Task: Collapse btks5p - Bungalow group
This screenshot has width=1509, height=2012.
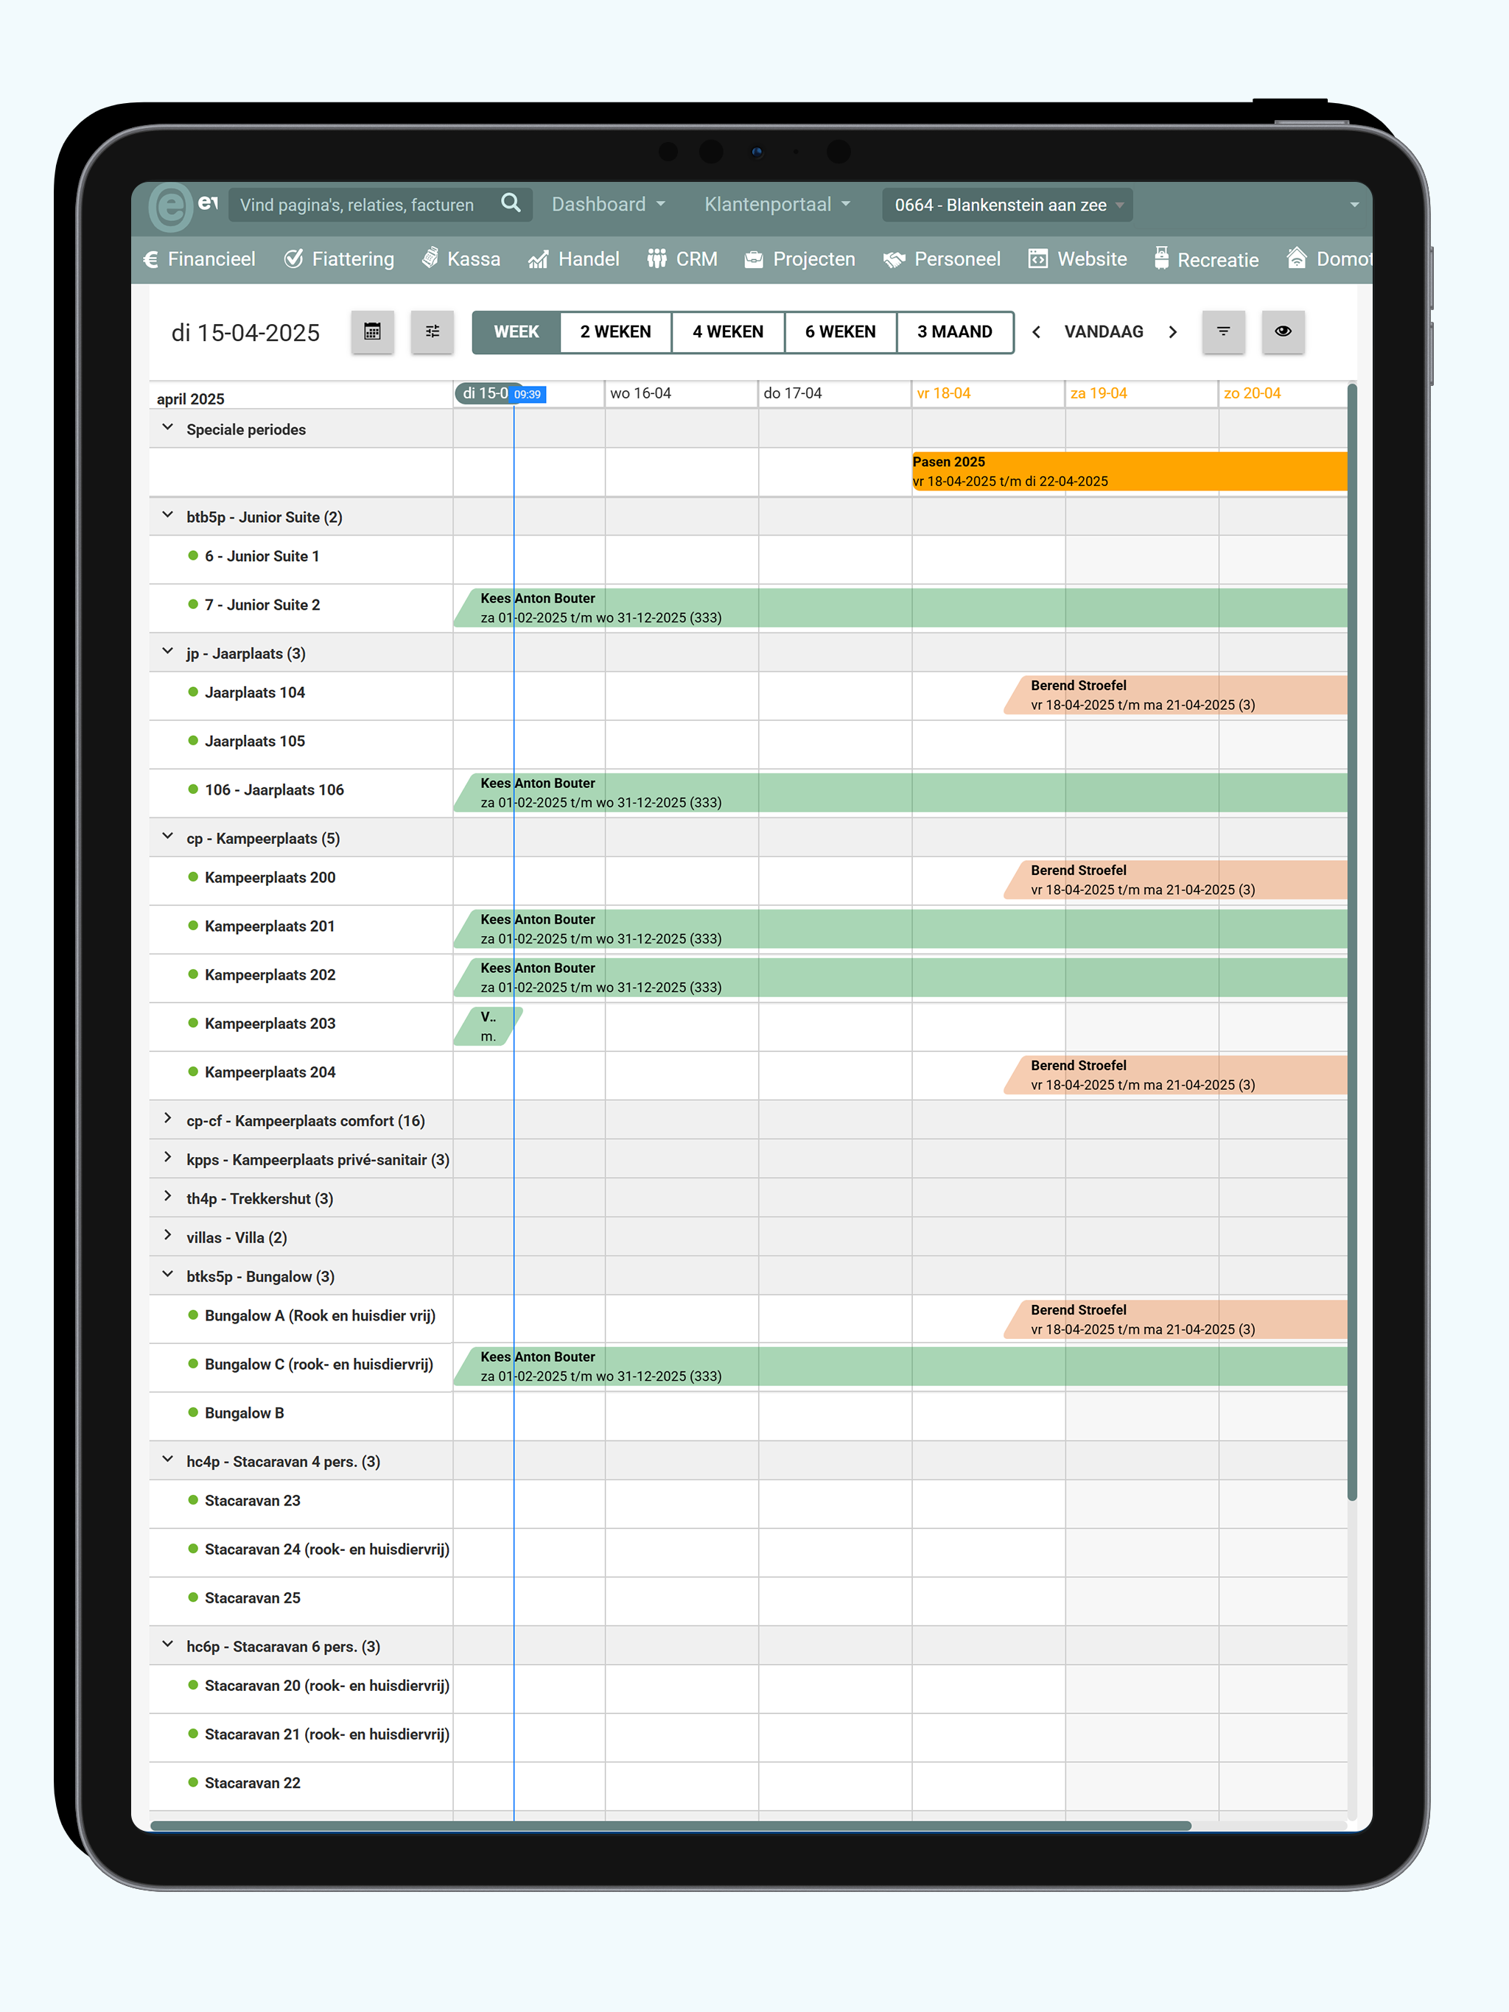Action: [x=167, y=1274]
